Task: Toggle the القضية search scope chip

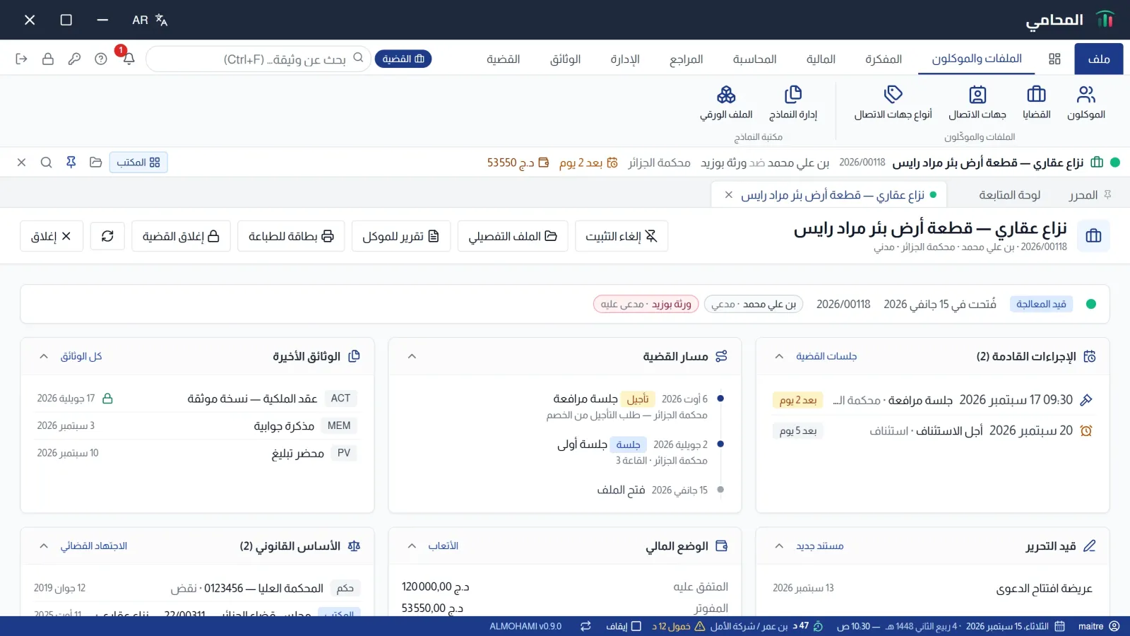Action: click(x=403, y=59)
